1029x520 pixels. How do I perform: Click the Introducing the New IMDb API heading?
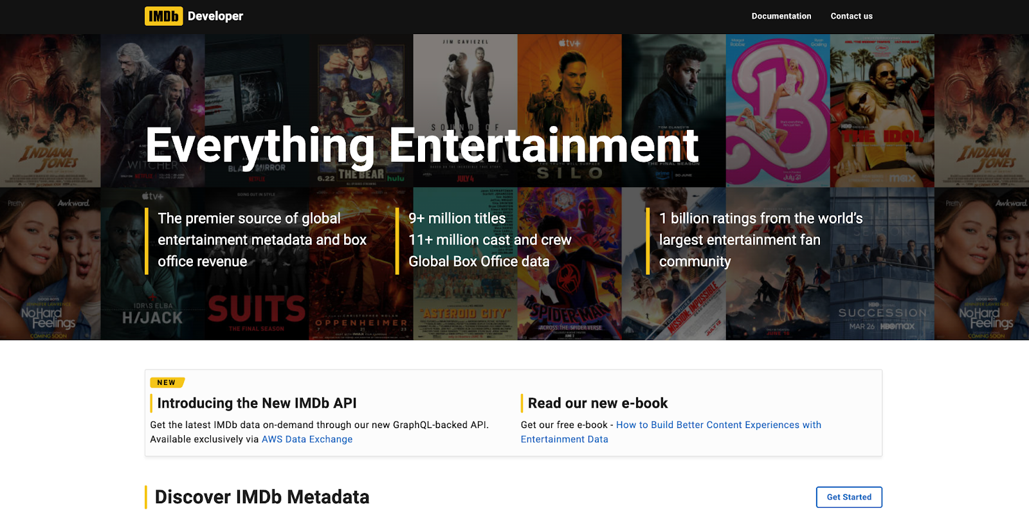tap(257, 403)
